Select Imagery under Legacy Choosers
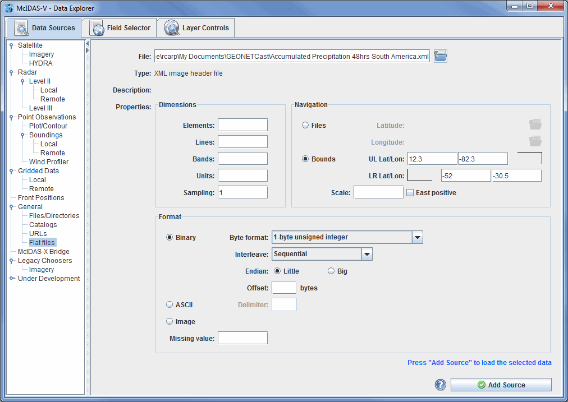This screenshot has width=568, height=402. coord(42,270)
